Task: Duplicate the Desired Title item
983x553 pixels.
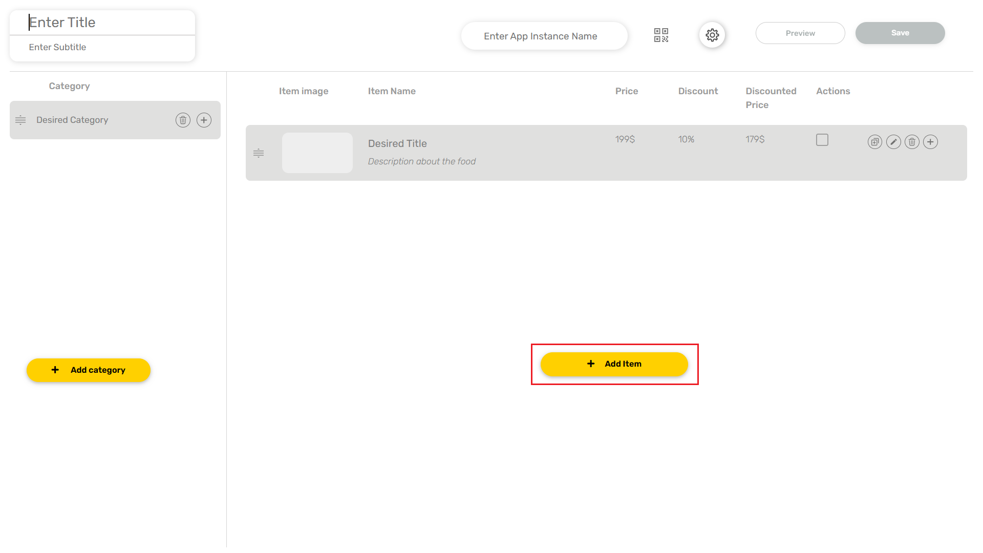Action: click(874, 142)
